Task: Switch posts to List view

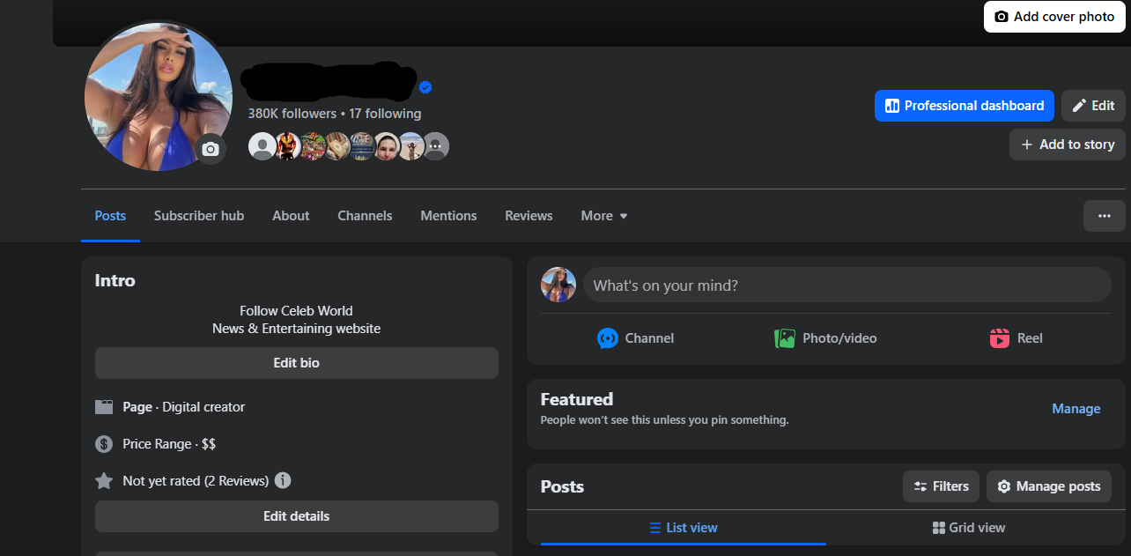Action: pyautogui.click(x=684, y=528)
